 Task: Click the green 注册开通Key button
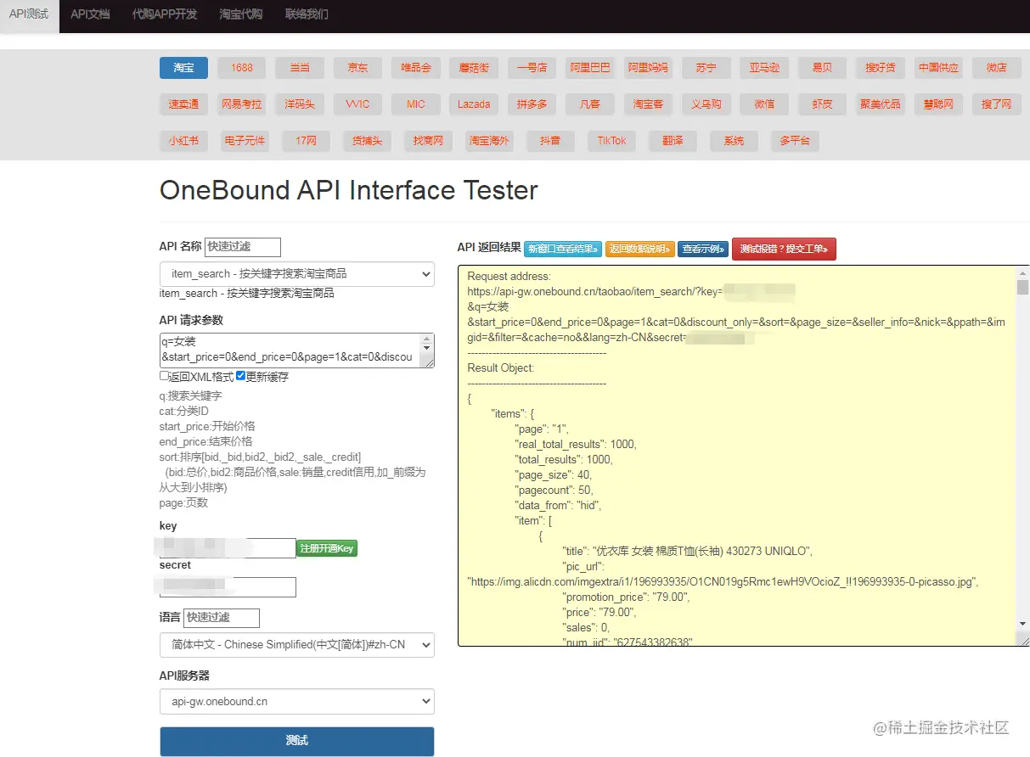pos(327,548)
